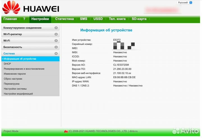The image size is (202, 138).
Task: Switch to the USSD tab
Action: click(x=98, y=19)
